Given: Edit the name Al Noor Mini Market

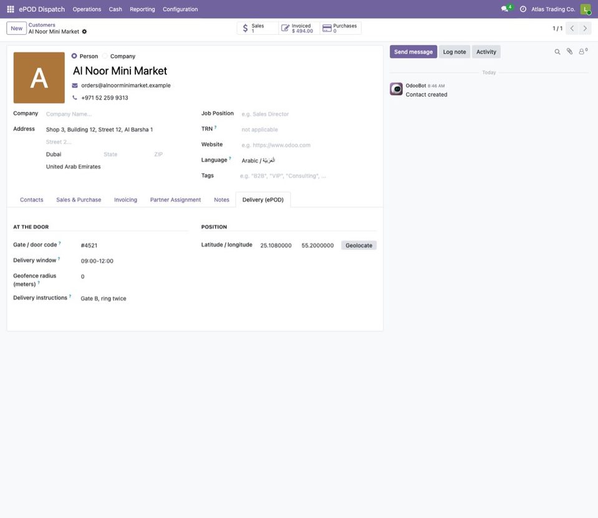Looking at the screenshot, I should pyautogui.click(x=120, y=71).
